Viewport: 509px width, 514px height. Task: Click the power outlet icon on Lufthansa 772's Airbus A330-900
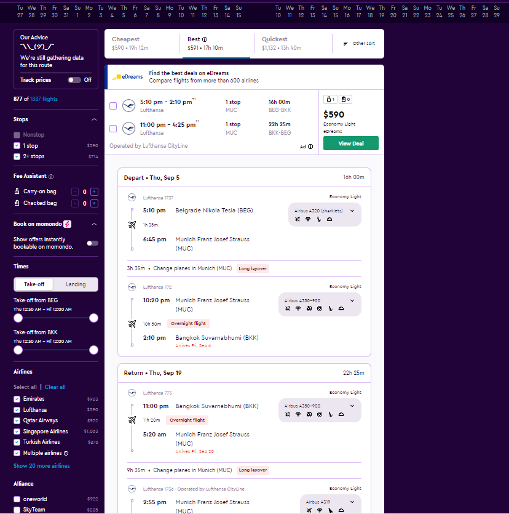320,308
